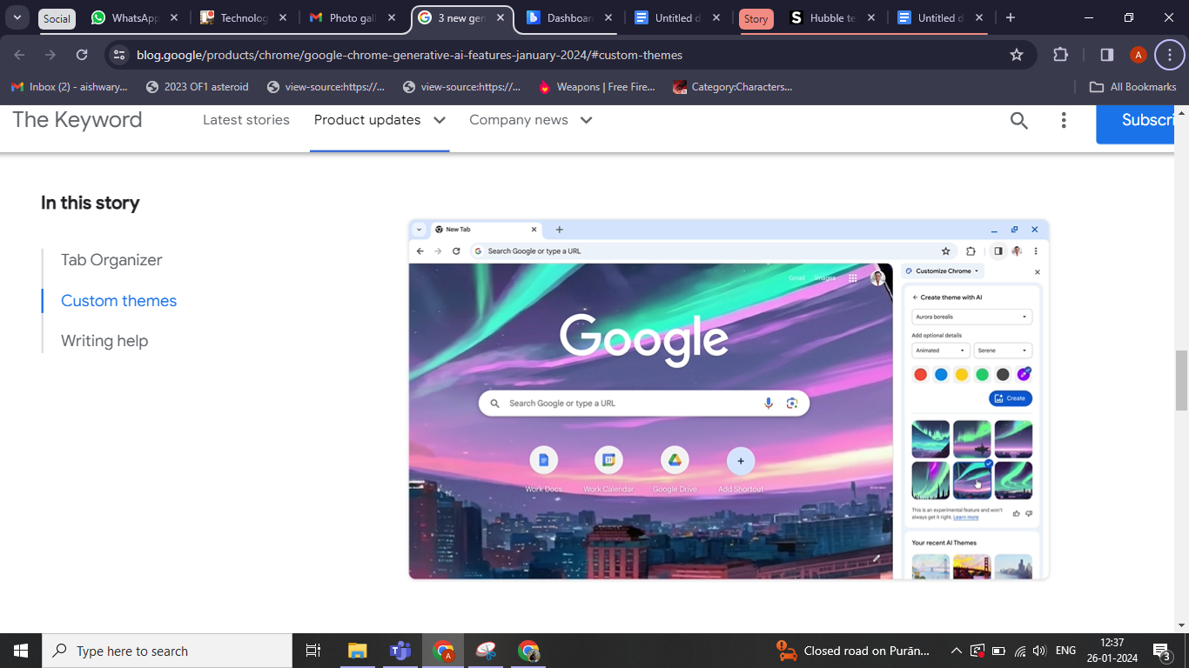Open the 2023 OF1 asteroid bookmark

(x=198, y=87)
